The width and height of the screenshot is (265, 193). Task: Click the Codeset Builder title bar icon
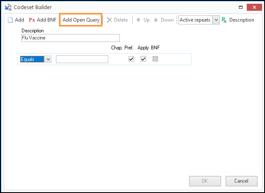coord(8,7)
